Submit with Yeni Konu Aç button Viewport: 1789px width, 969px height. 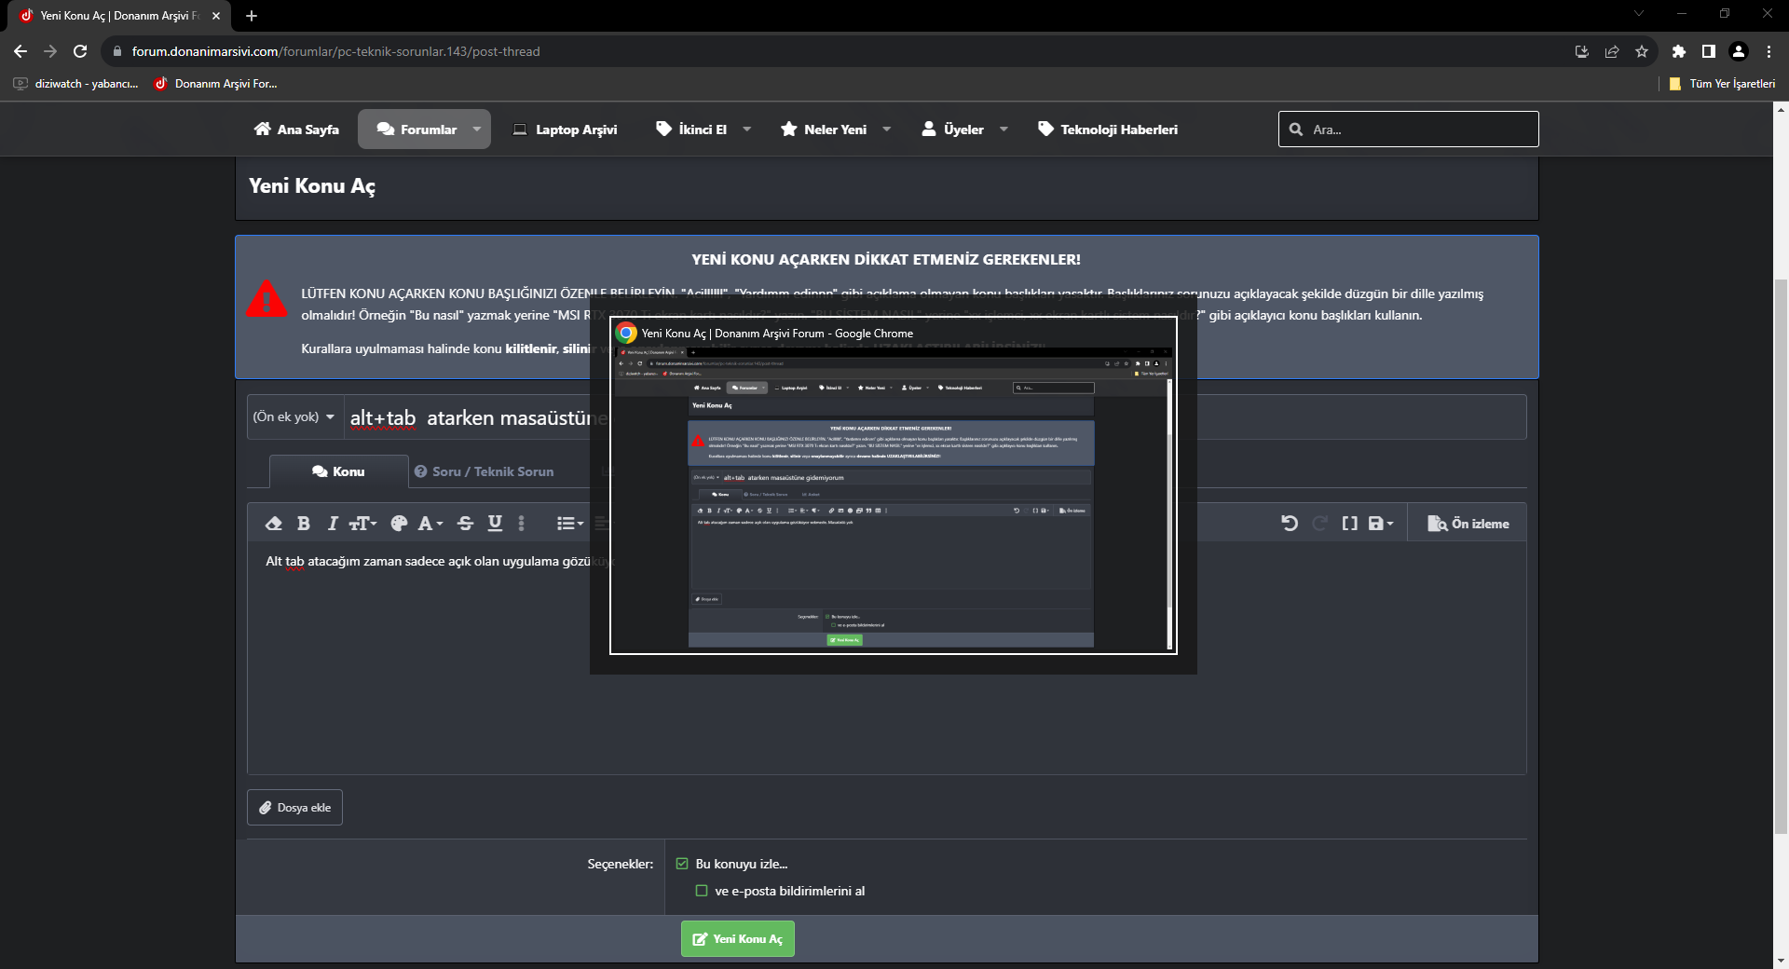pos(738,939)
